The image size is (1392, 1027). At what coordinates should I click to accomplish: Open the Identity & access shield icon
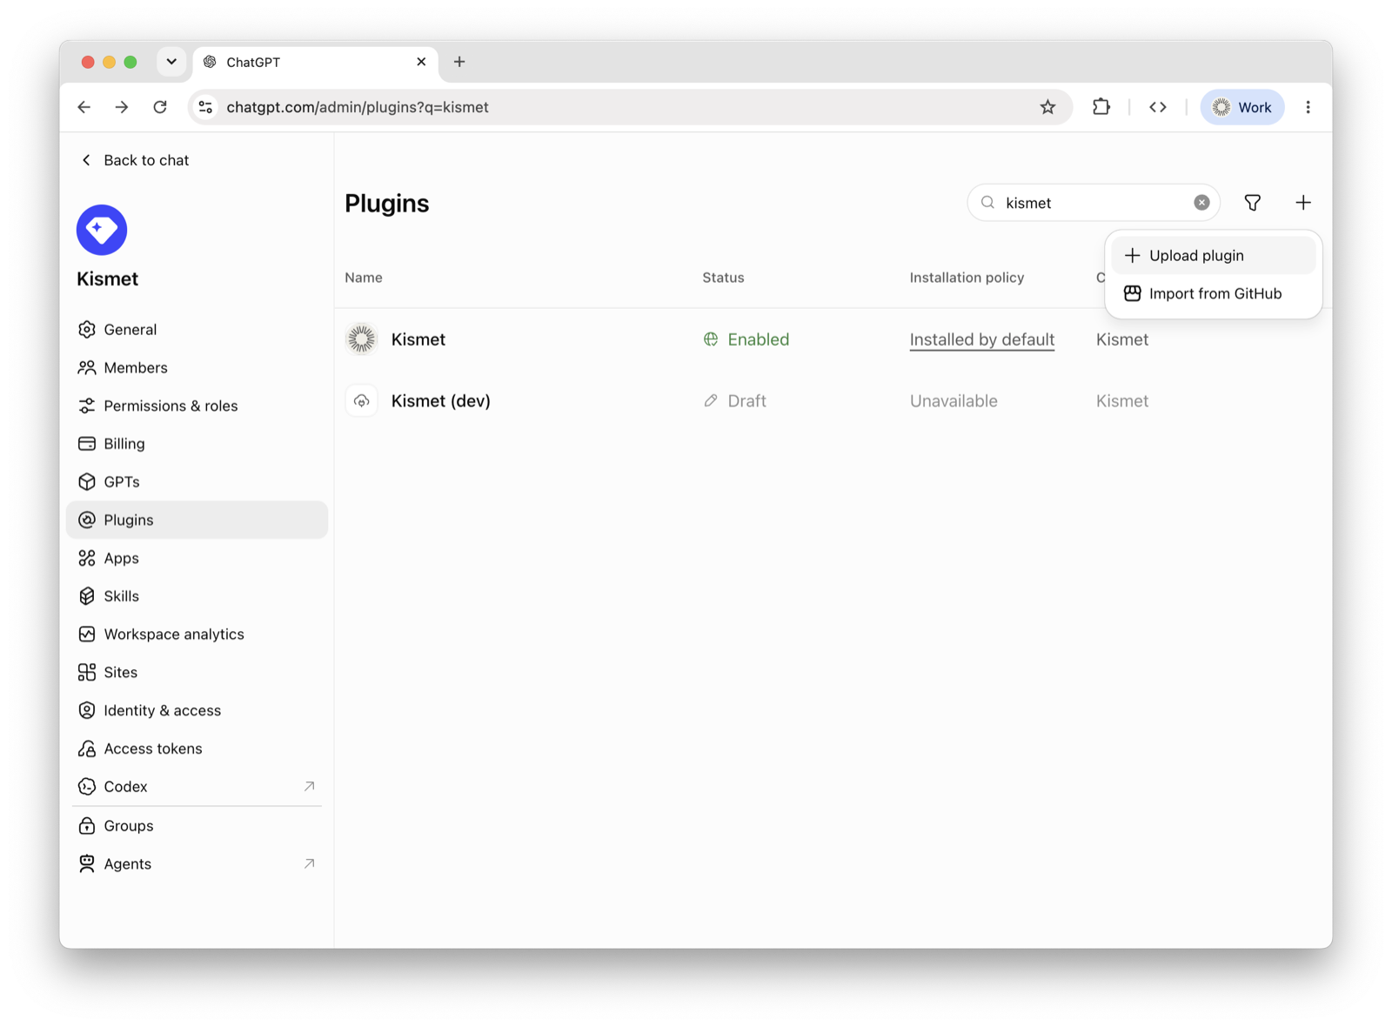point(87,711)
